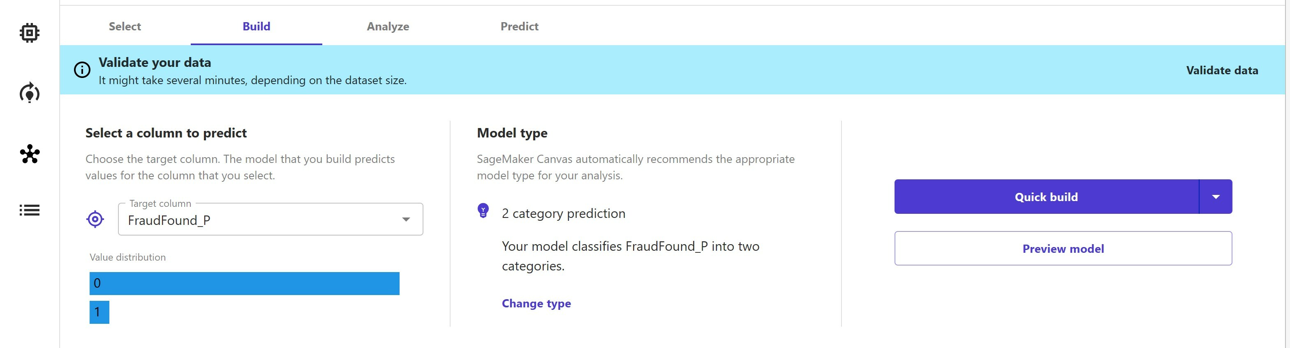
Task: Click the Preview model button
Action: [x=1063, y=249]
